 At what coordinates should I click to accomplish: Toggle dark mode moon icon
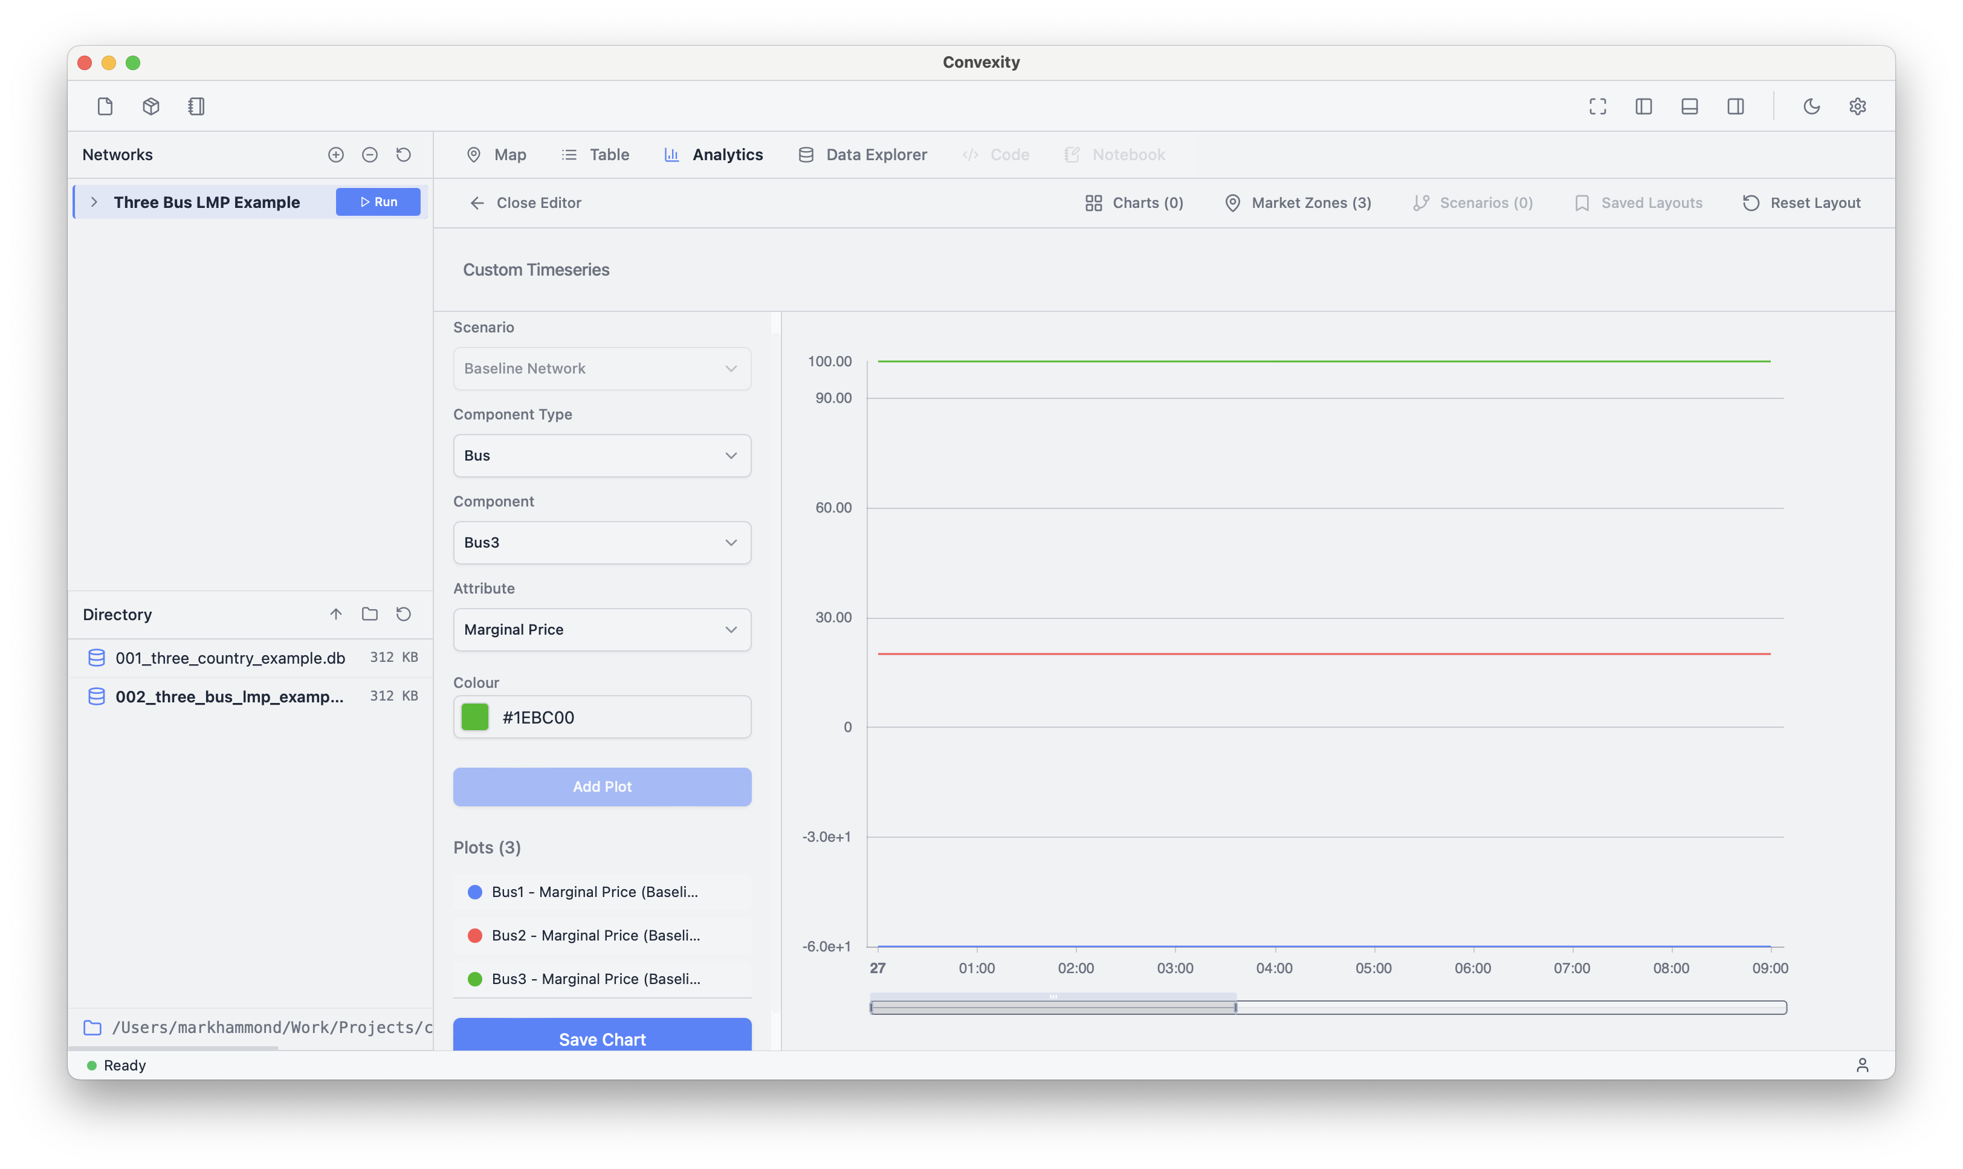pyautogui.click(x=1811, y=106)
